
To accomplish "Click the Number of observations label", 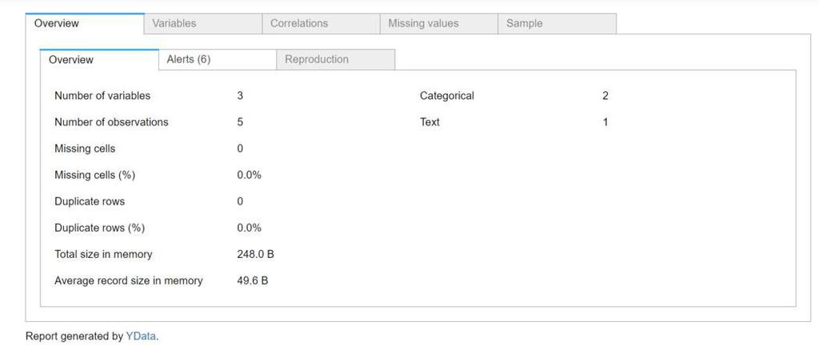I will click(111, 122).
